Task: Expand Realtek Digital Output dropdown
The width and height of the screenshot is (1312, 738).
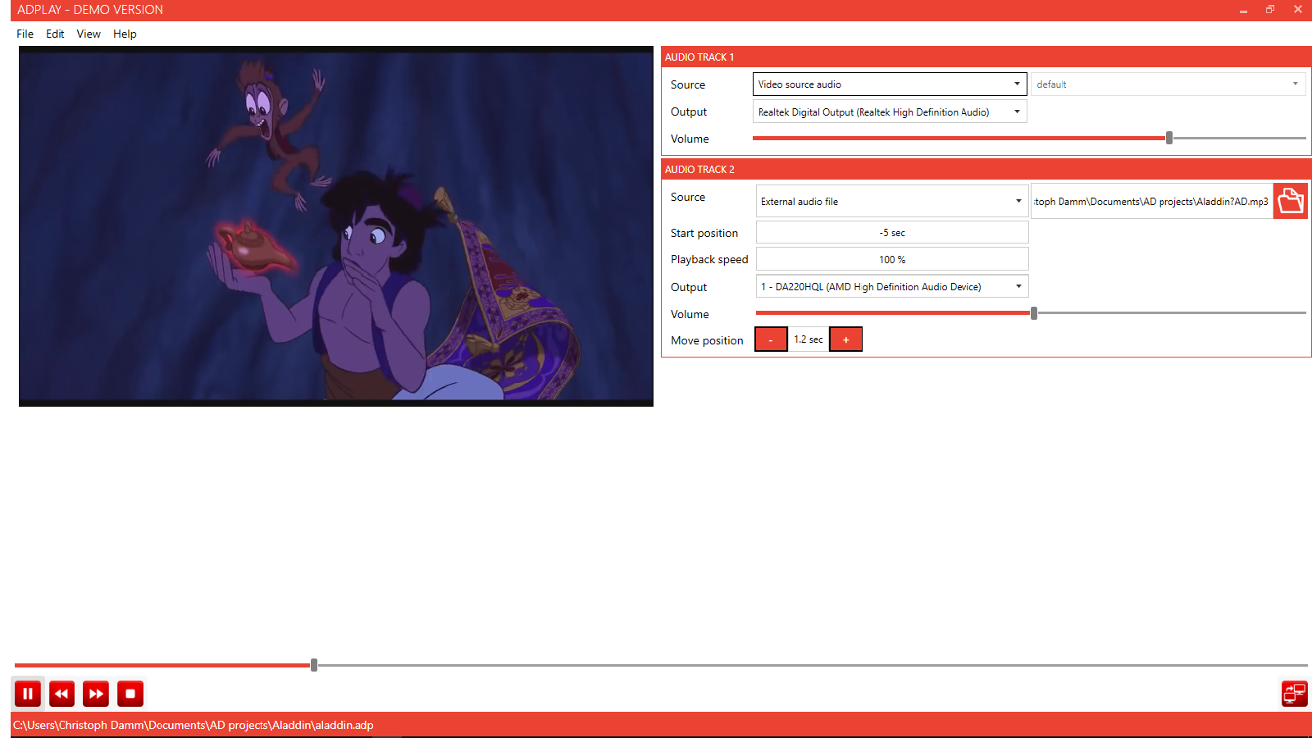Action: click(x=890, y=112)
